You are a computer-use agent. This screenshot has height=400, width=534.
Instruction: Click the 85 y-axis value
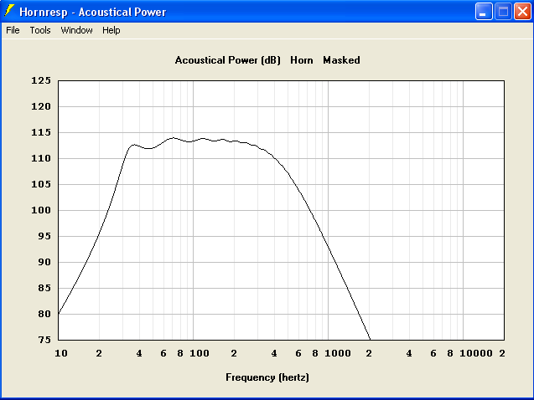click(x=44, y=288)
